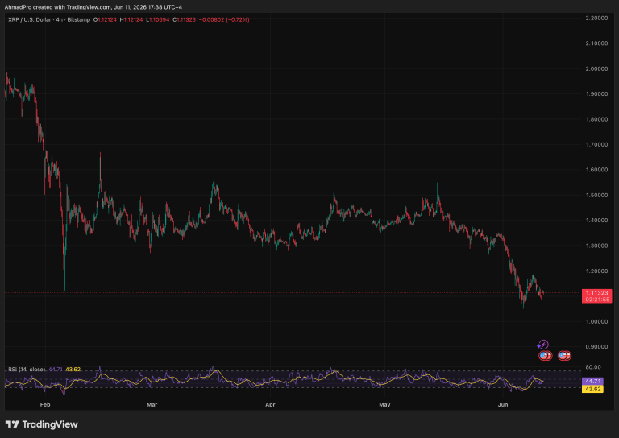The image size is (619, 438).
Task: Click the Mar label on time axis
Action: coord(152,404)
